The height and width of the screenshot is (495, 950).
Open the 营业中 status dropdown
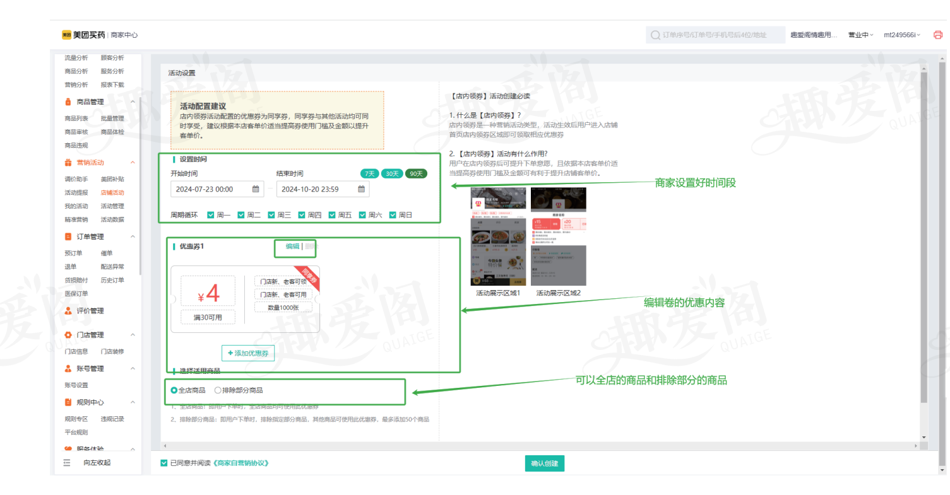[x=860, y=35]
